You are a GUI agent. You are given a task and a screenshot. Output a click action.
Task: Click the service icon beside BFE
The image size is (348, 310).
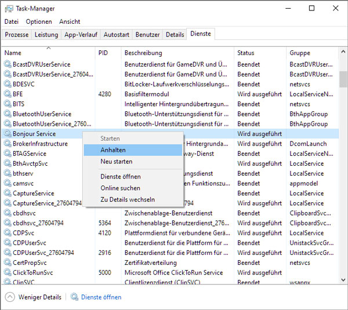pos(8,94)
